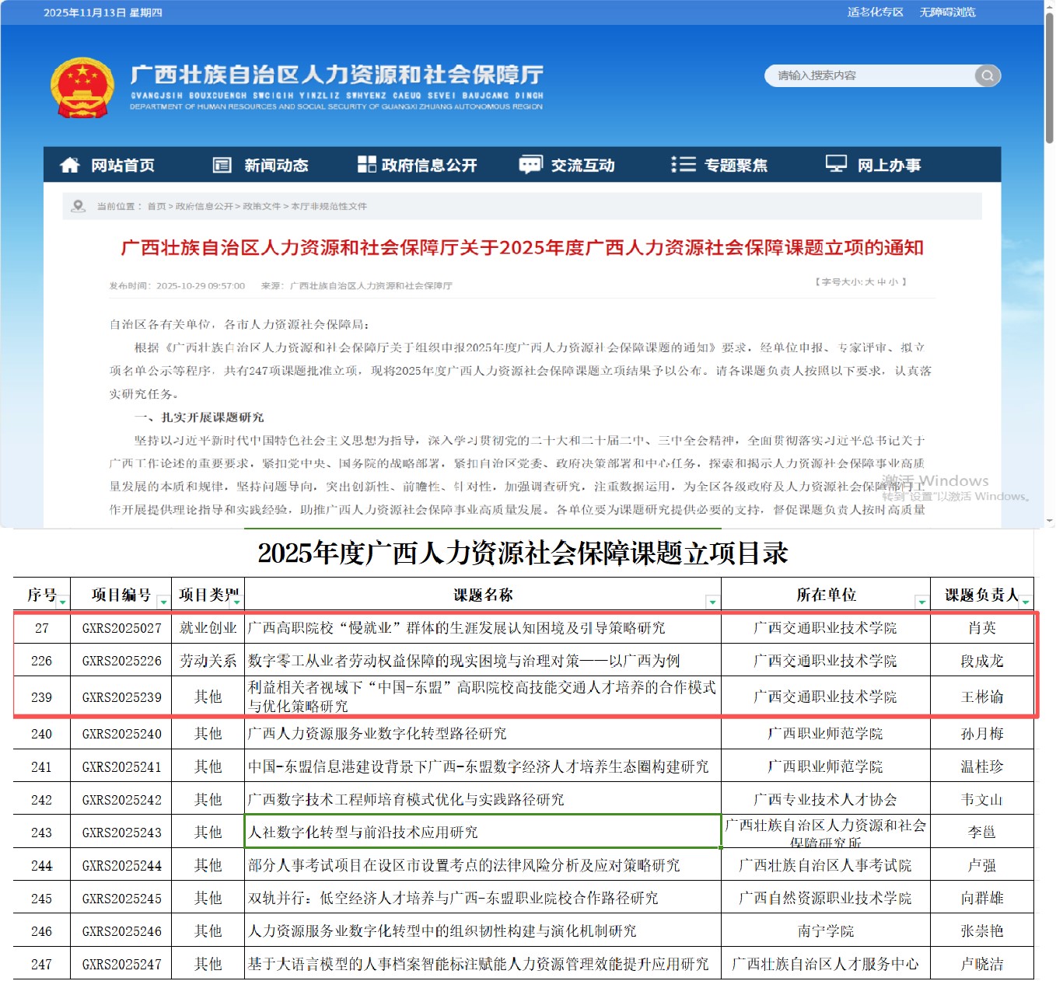Viewport: 1056px width, 981px height.
Task: Click the newspaper icon beside 新闻动态
Action: click(222, 165)
